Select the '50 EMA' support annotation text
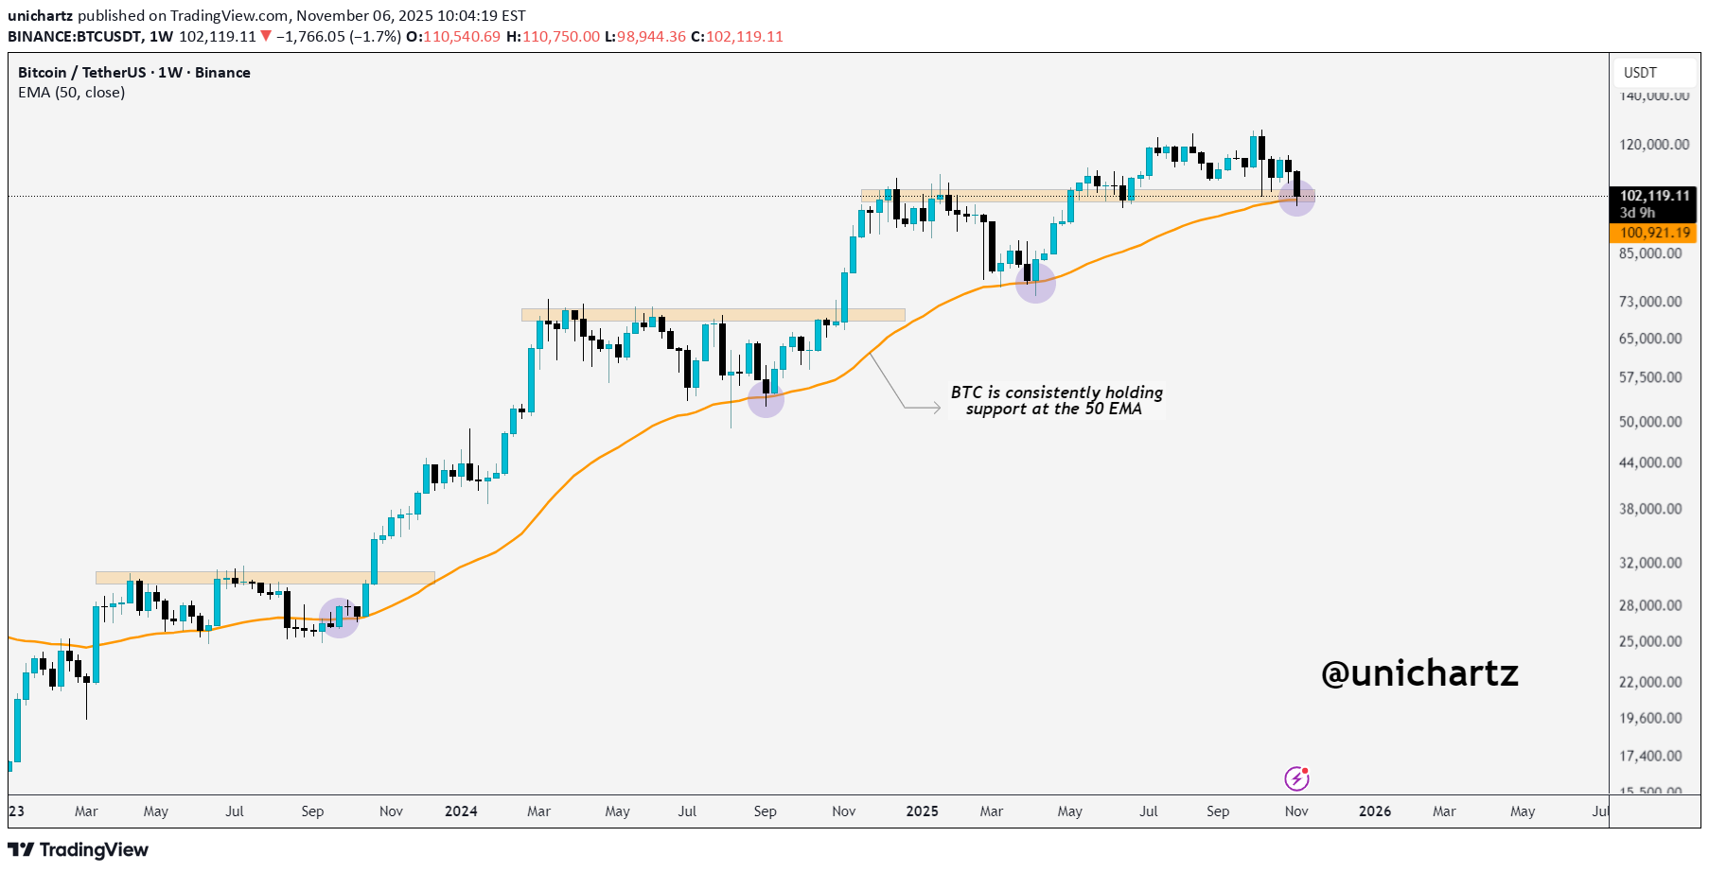Screen dimensions: 1709x872 (x=1056, y=400)
